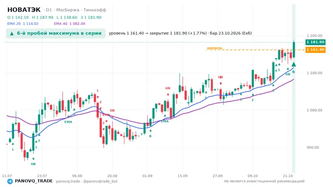The width and height of the screenshot is (333, 187).
Task: Click the green arrow in the breakout badge
Action: click(12, 33)
